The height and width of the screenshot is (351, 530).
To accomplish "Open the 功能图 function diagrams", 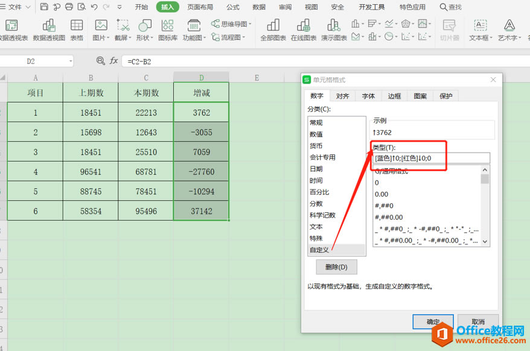I will tap(194, 30).
